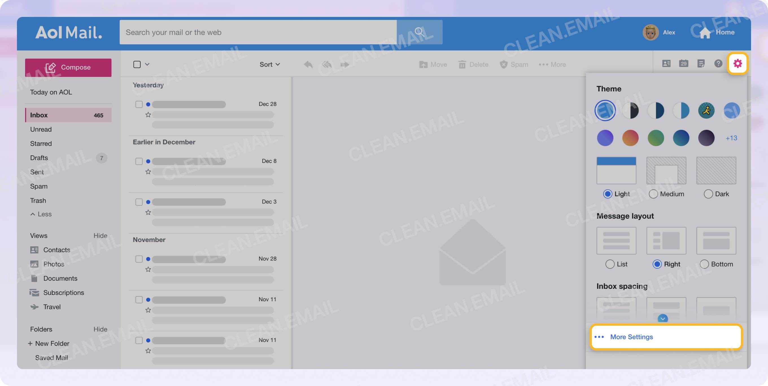Open Today on AOL

(x=51, y=92)
